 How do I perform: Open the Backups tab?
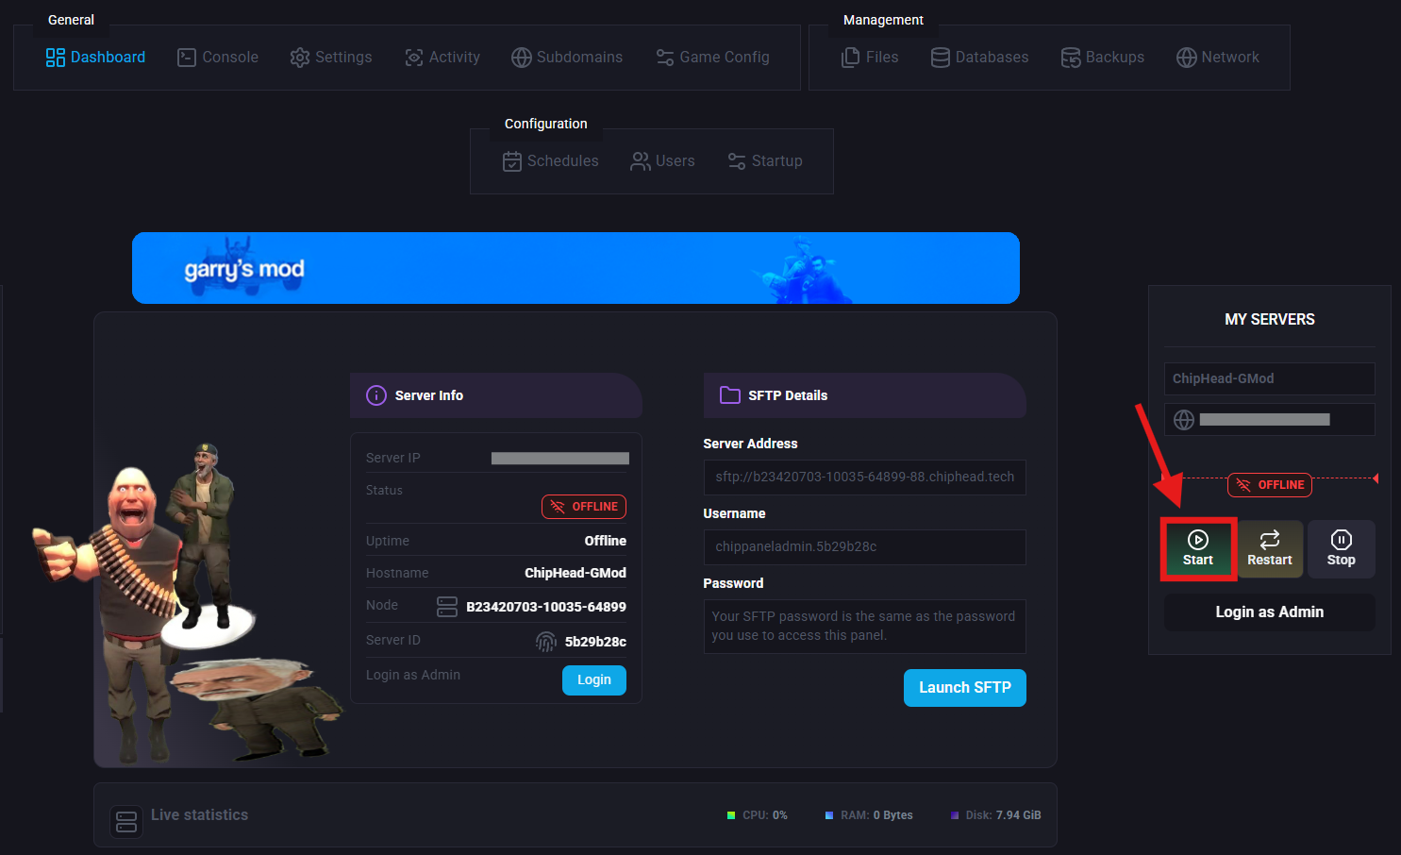[x=1102, y=58]
